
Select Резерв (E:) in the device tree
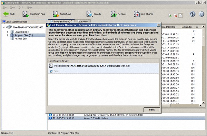tap(20, 38)
